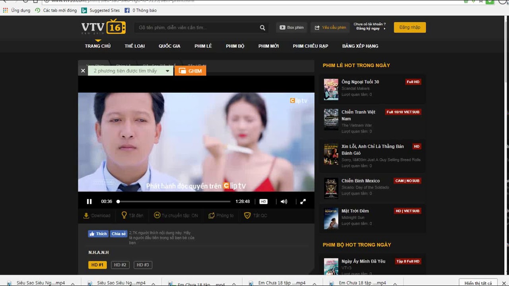Select HD #1 server
Viewport: 509px width, 286px height.
click(97, 265)
